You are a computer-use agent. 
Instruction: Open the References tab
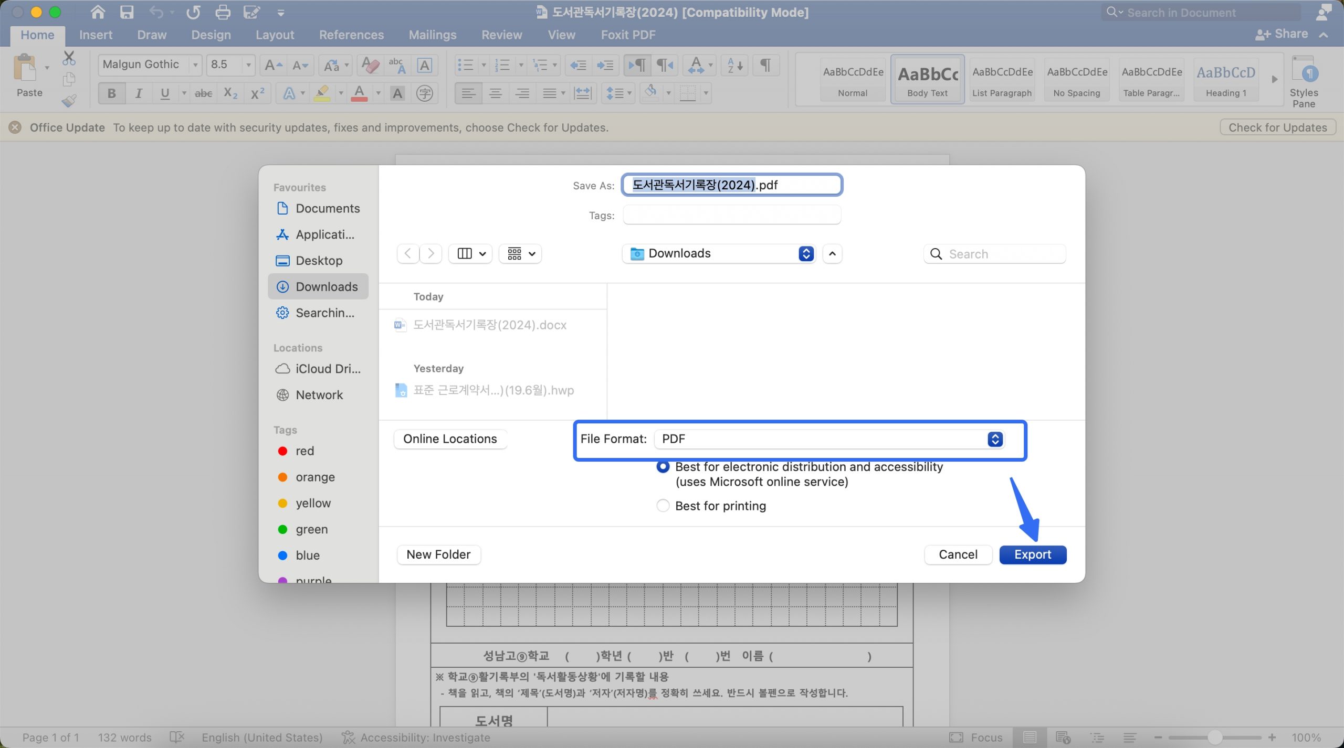click(351, 35)
